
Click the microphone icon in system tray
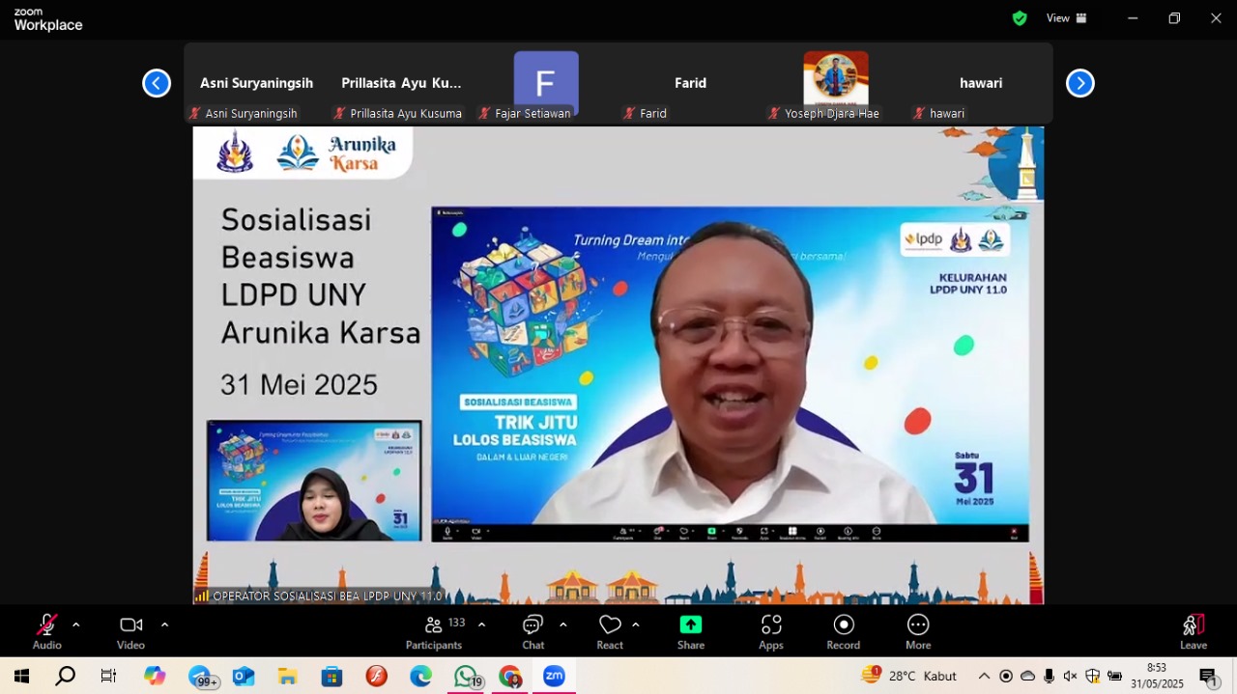click(1049, 676)
